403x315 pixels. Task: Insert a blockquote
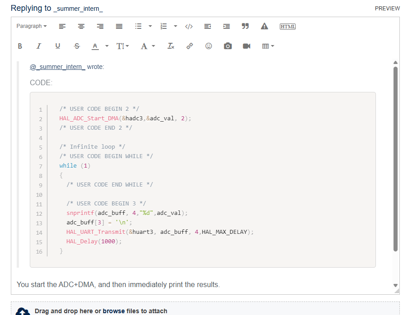(245, 26)
